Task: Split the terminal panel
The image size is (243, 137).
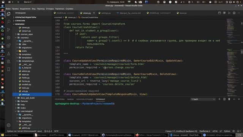Action: [224, 99]
